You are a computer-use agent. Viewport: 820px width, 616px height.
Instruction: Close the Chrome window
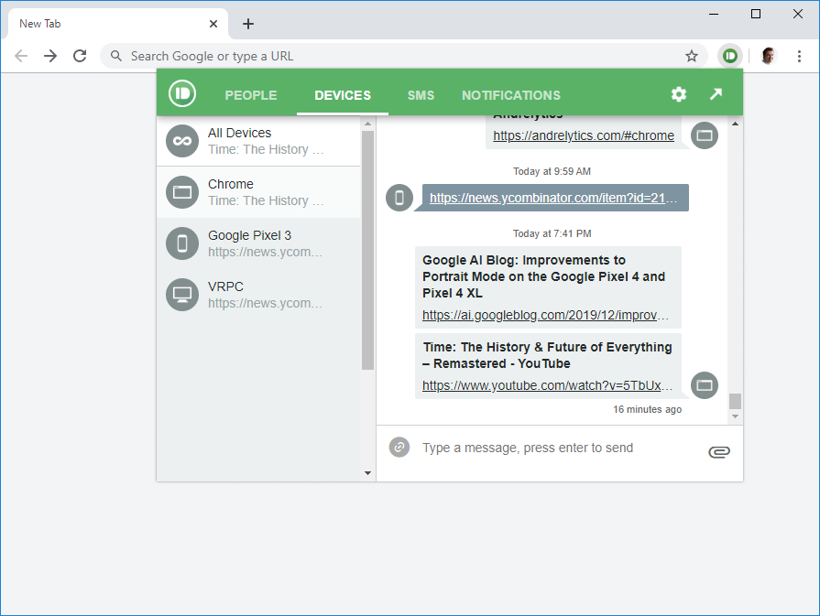(x=797, y=14)
